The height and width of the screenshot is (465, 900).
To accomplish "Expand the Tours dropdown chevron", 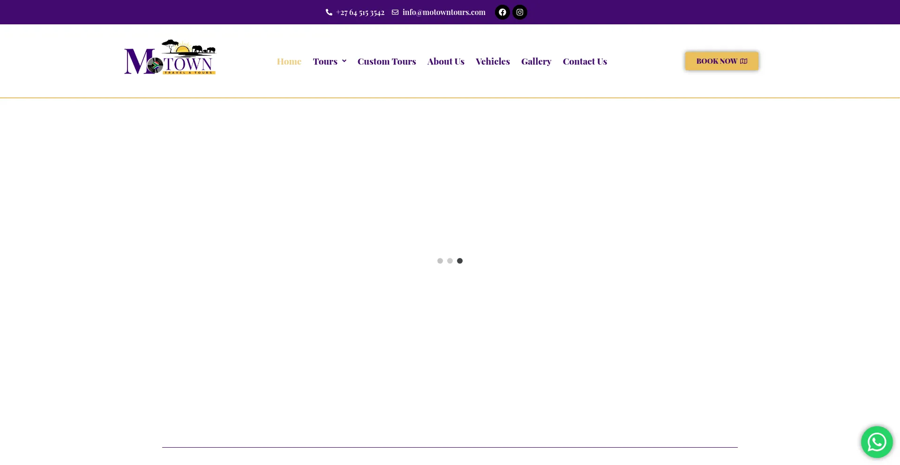I will point(344,61).
